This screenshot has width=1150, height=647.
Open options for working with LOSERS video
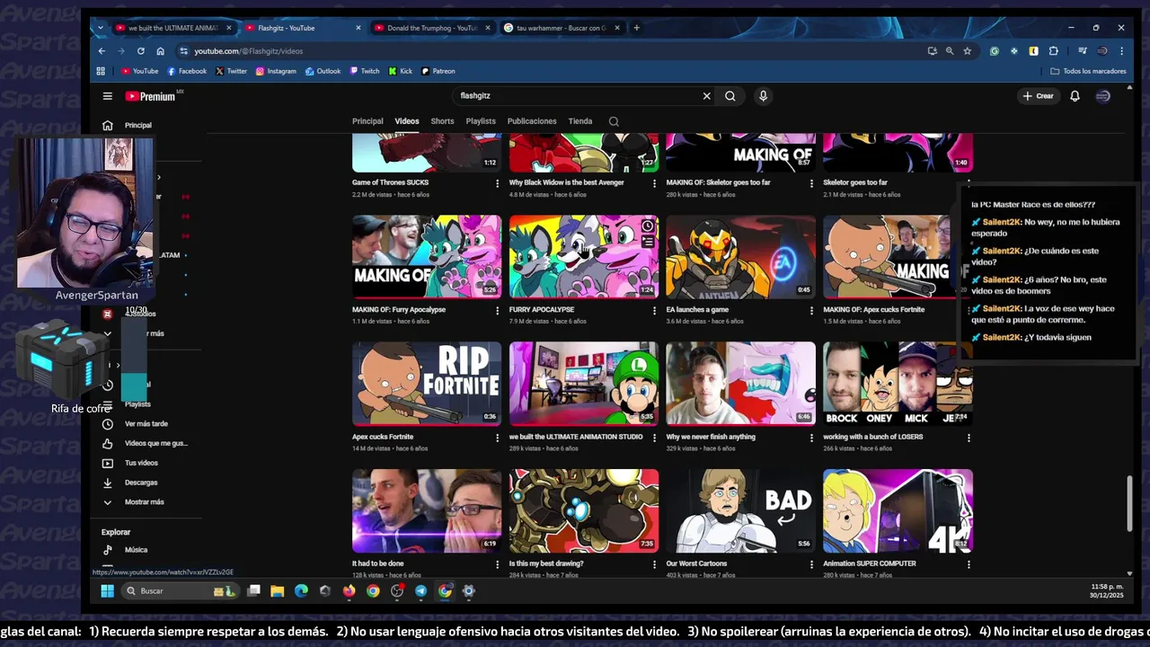(969, 438)
